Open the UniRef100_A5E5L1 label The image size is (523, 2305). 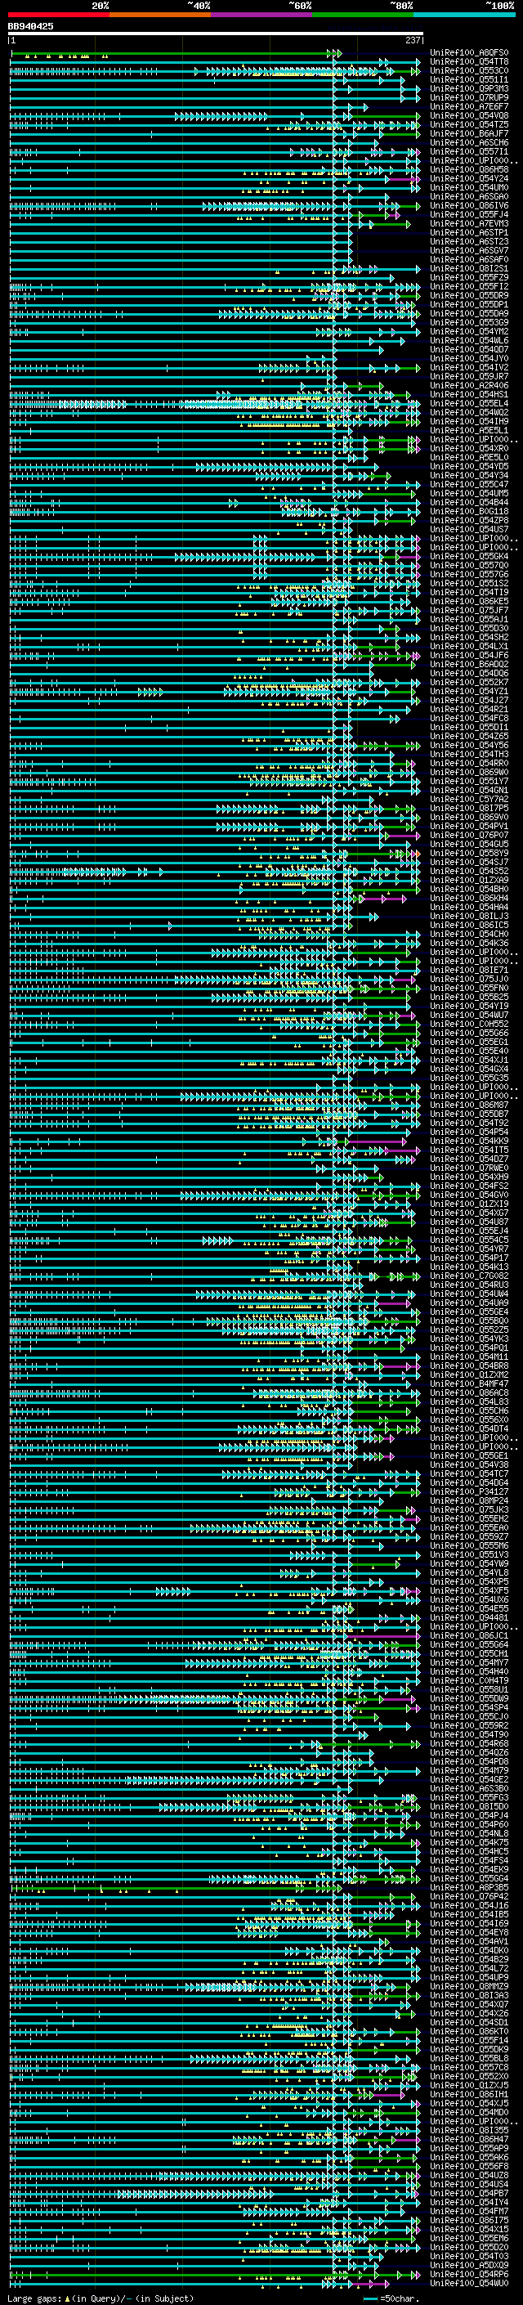click(468, 430)
